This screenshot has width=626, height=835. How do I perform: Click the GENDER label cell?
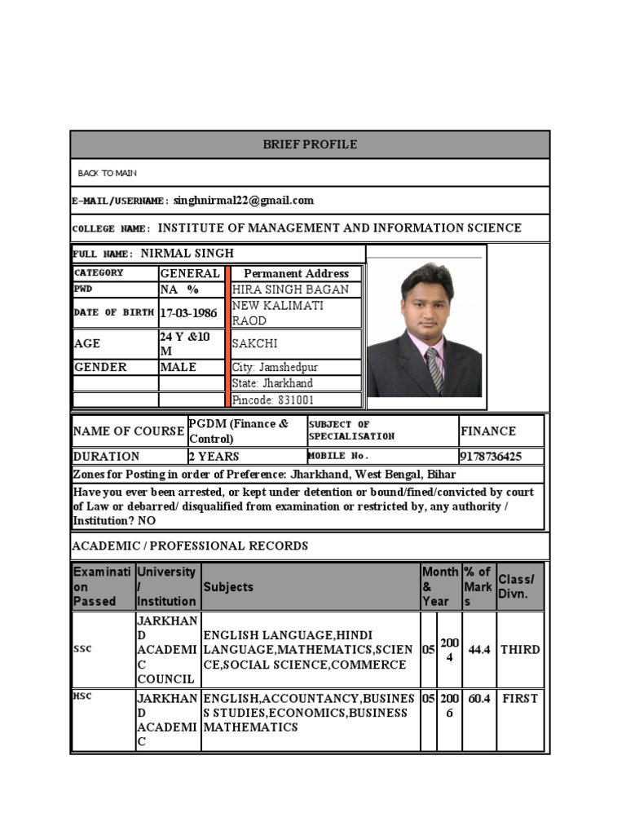(116, 367)
